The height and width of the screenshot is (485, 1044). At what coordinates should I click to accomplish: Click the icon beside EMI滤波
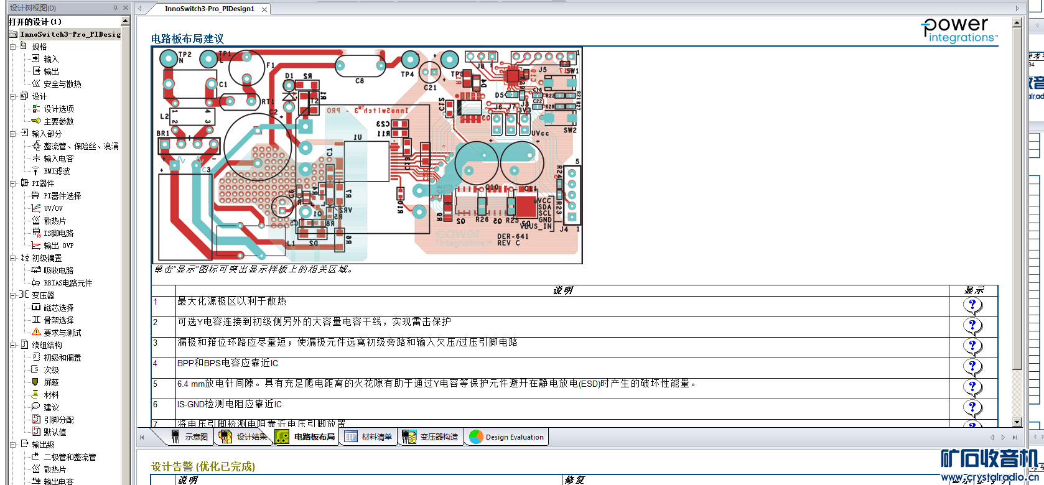(36, 170)
